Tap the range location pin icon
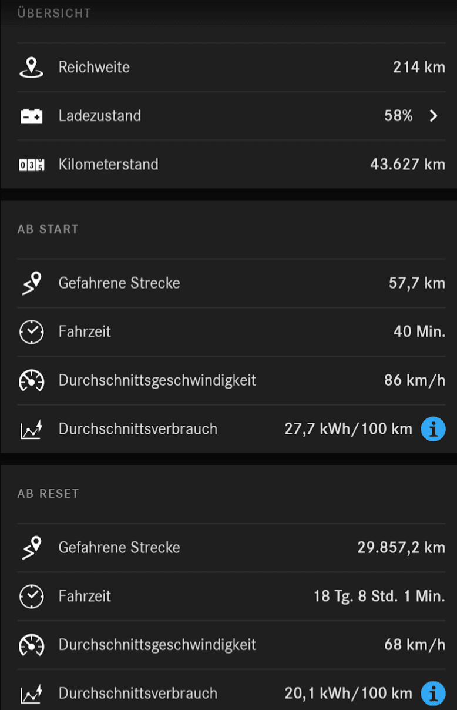 click(31, 68)
